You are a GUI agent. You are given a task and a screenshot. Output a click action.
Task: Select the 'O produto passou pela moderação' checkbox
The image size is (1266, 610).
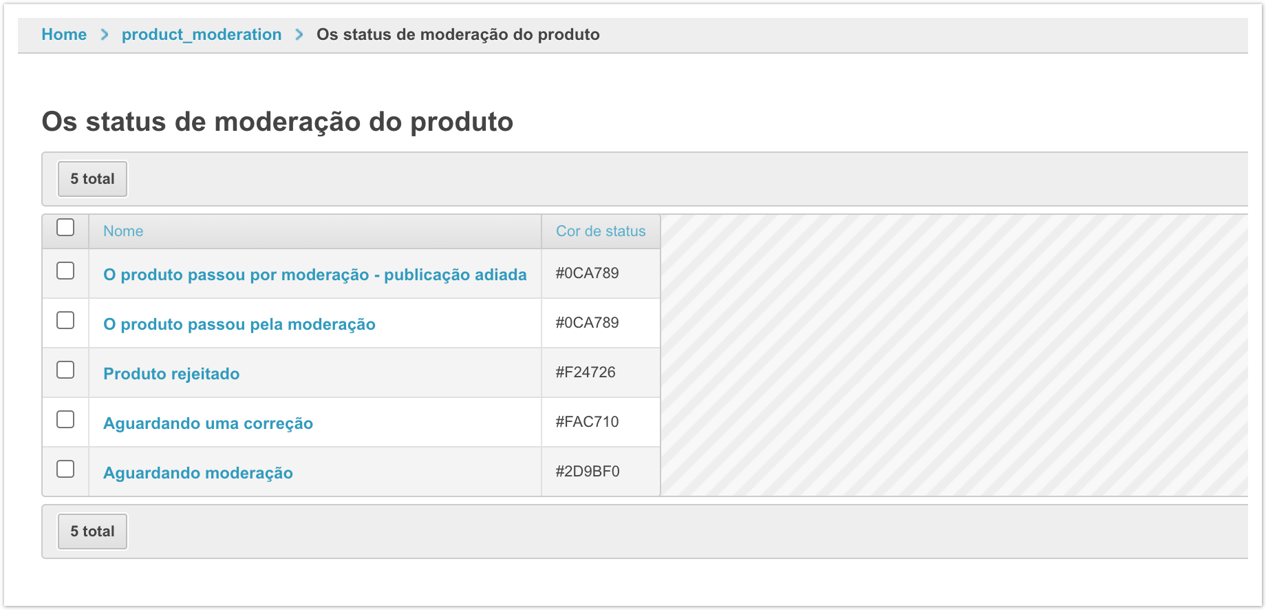click(65, 321)
